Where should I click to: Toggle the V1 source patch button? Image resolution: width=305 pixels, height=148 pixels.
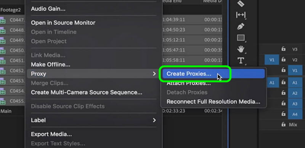pyautogui.click(x=272, y=60)
